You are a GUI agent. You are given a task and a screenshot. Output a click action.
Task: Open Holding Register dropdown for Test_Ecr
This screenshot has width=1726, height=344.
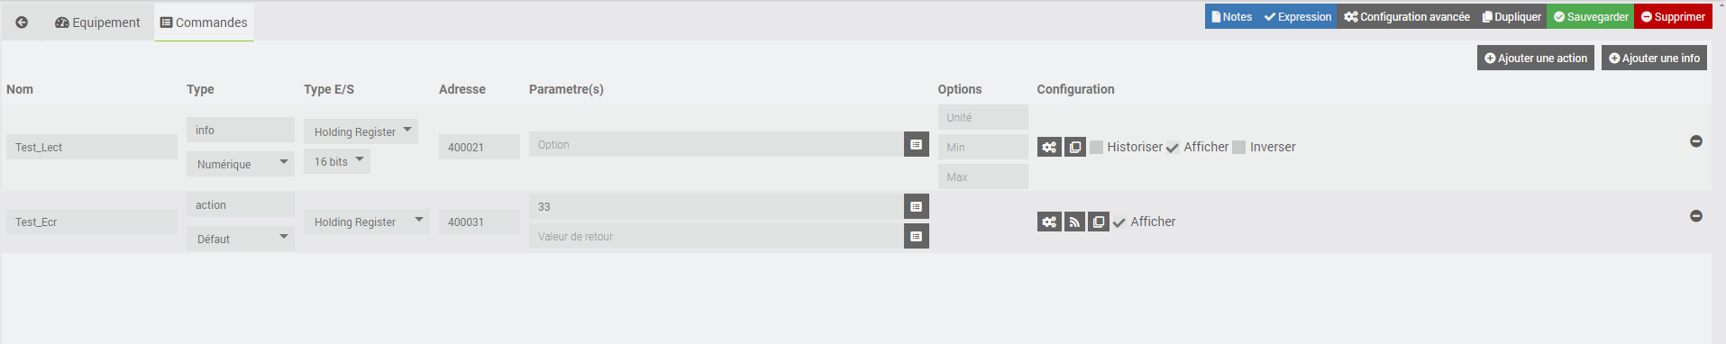pos(367,222)
